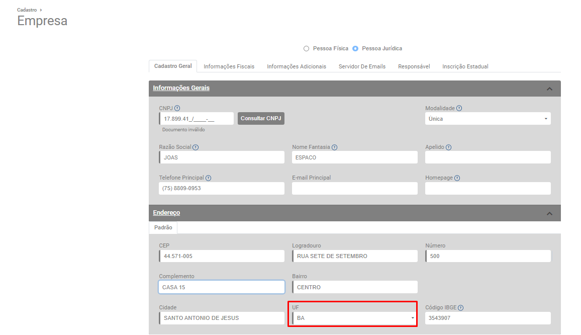Click into the E-mail Principal field
This screenshot has height=335, width=581.
[354, 189]
